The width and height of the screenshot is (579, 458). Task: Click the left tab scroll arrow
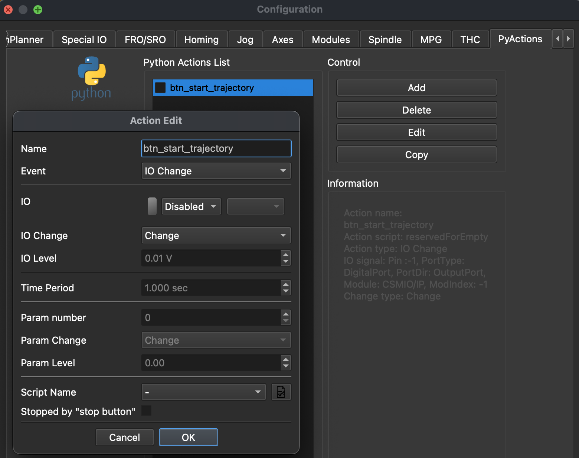tap(557, 39)
